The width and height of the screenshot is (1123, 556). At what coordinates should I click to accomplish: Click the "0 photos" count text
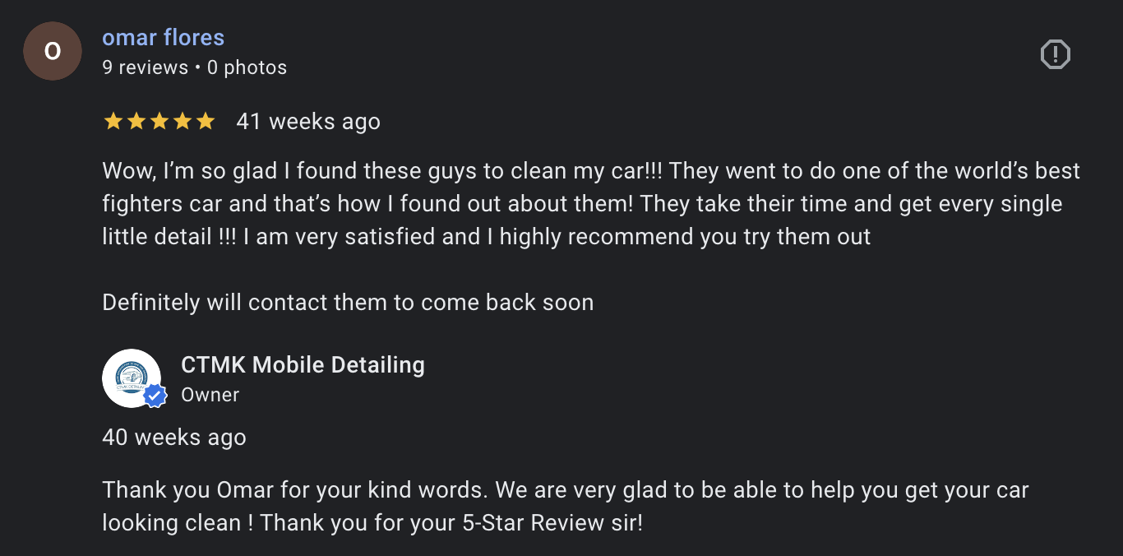247,67
